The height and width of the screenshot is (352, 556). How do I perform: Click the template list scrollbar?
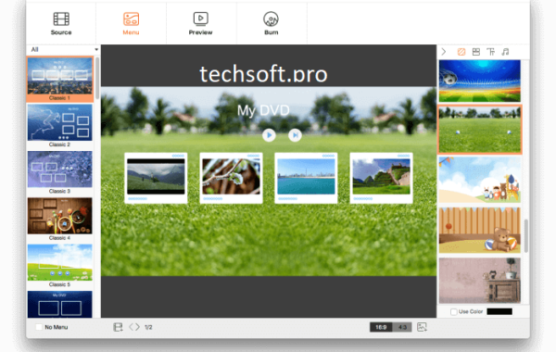(x=97, y=80)
